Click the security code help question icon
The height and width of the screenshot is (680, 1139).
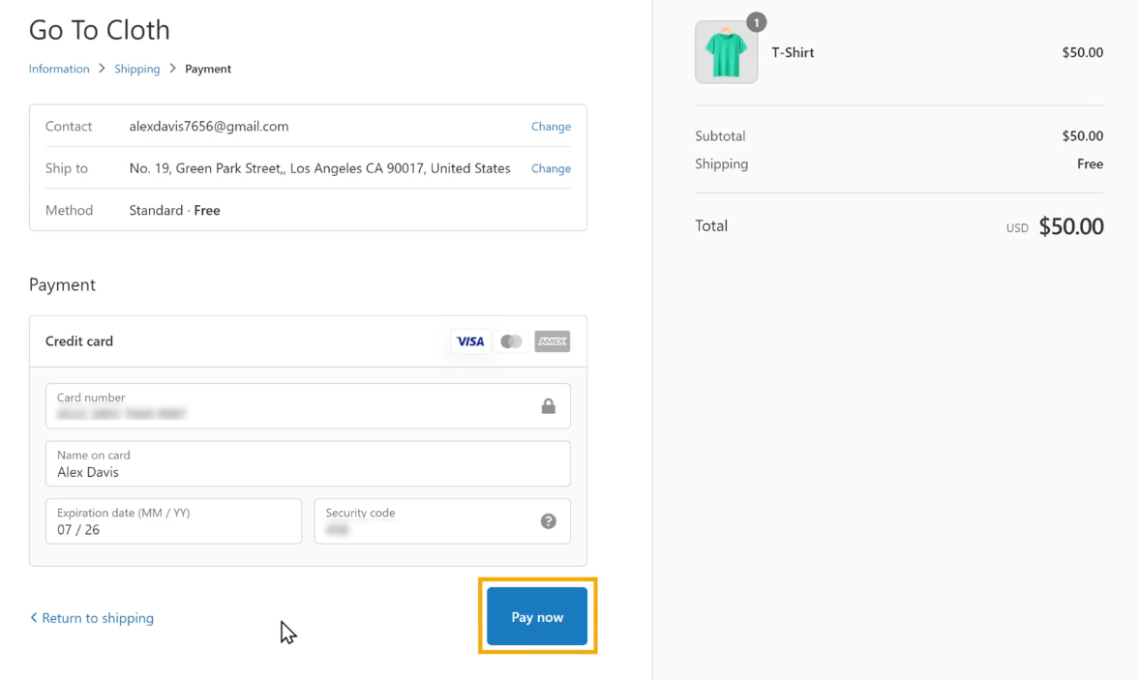tap(549, 521)
